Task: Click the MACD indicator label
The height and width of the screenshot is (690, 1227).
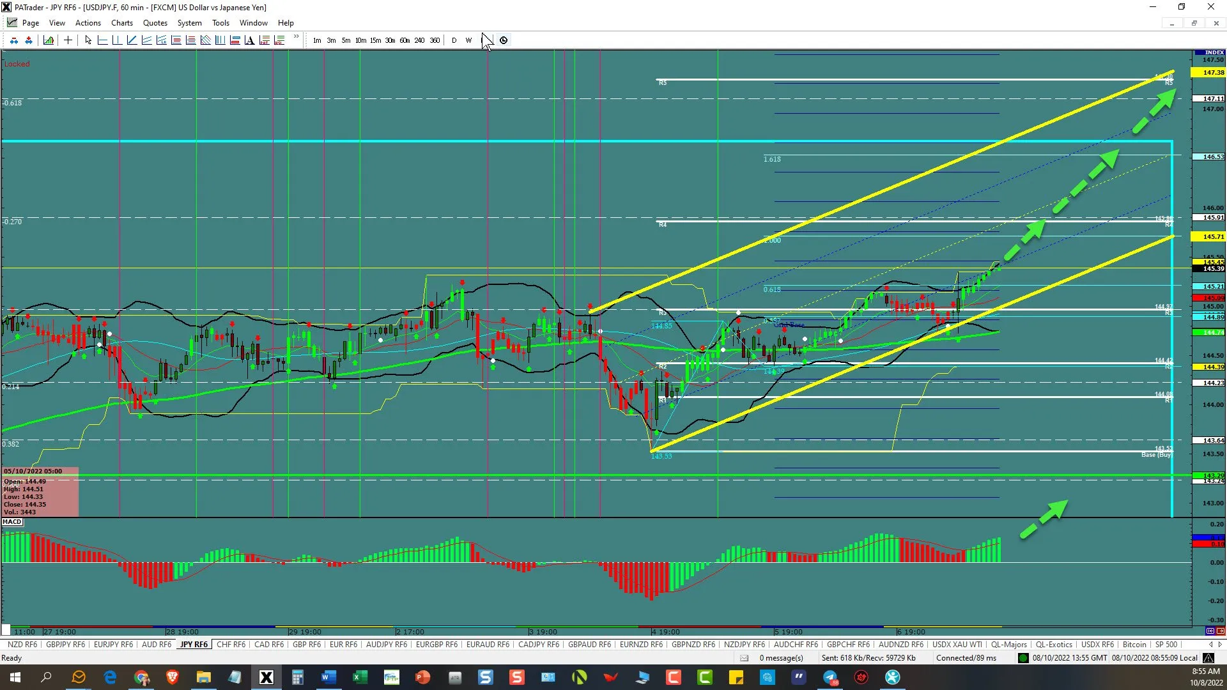Action: pos(12,522)
